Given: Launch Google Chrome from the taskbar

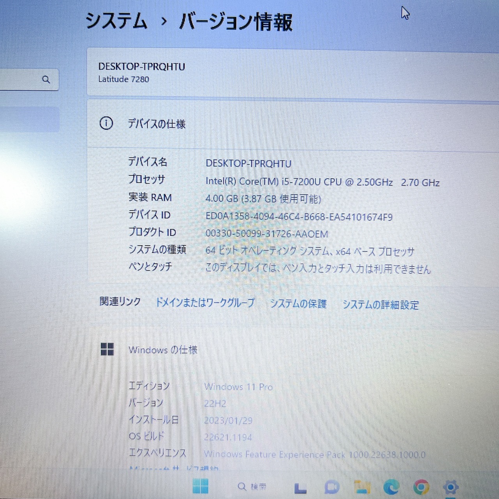Looking at the screenshot, I should [x=421, y=487].
